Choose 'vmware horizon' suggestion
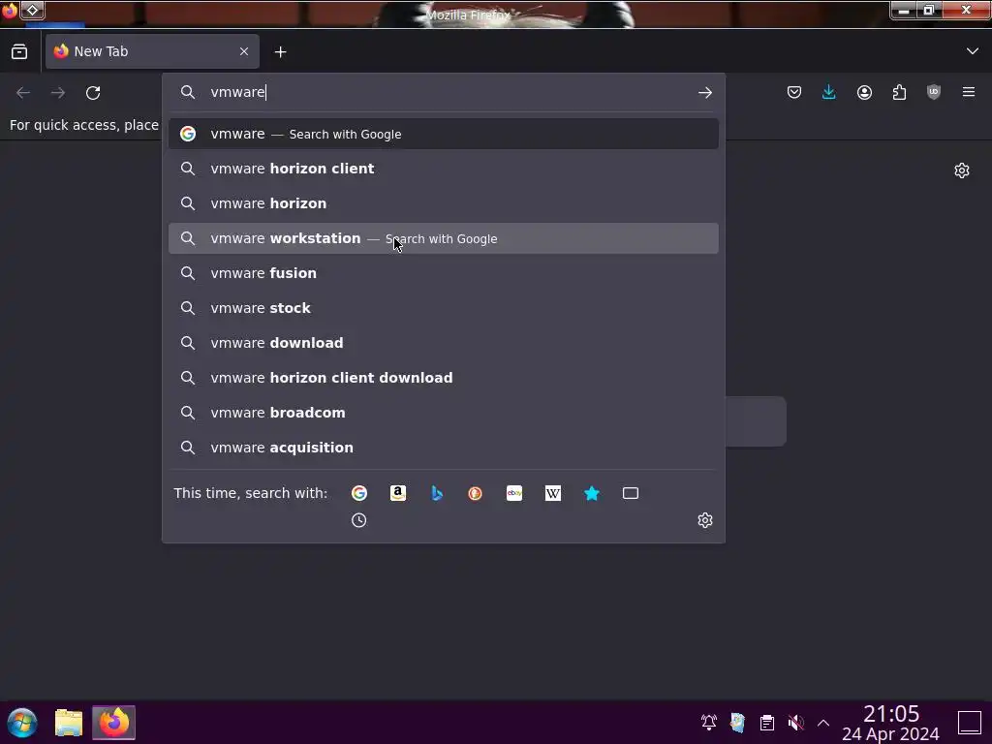The height and width of the screenshot is (744, 992). tap(443, 203)
